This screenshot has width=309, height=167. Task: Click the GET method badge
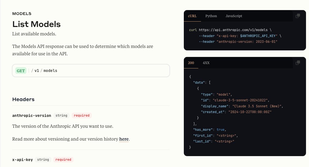click(x=21, y=71)
